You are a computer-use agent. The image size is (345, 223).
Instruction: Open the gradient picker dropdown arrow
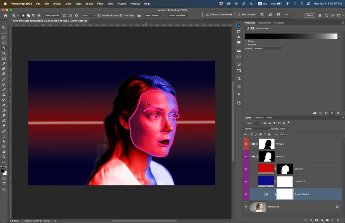[x=339, y=36]
